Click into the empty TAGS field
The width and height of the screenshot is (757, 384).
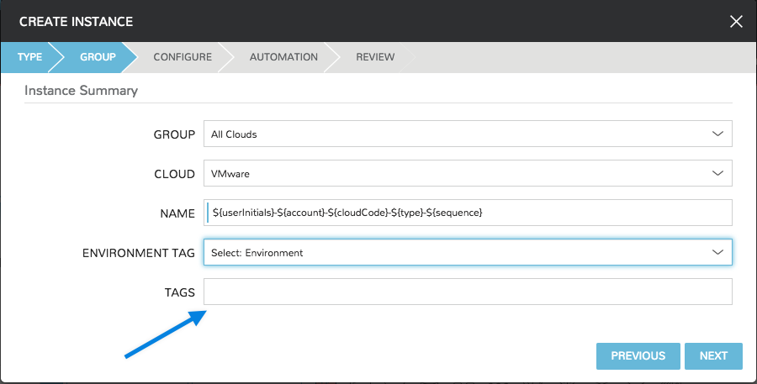pos(468,292)
